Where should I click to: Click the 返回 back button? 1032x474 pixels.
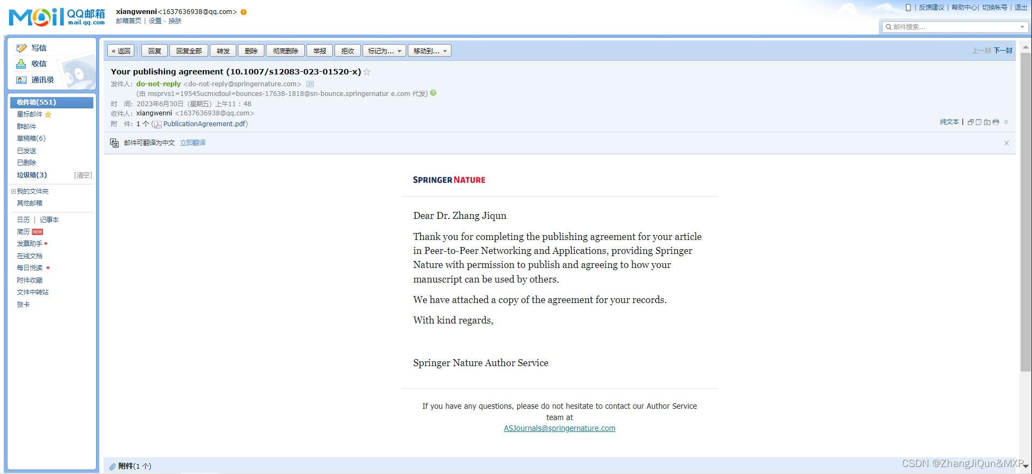[121, 51]
